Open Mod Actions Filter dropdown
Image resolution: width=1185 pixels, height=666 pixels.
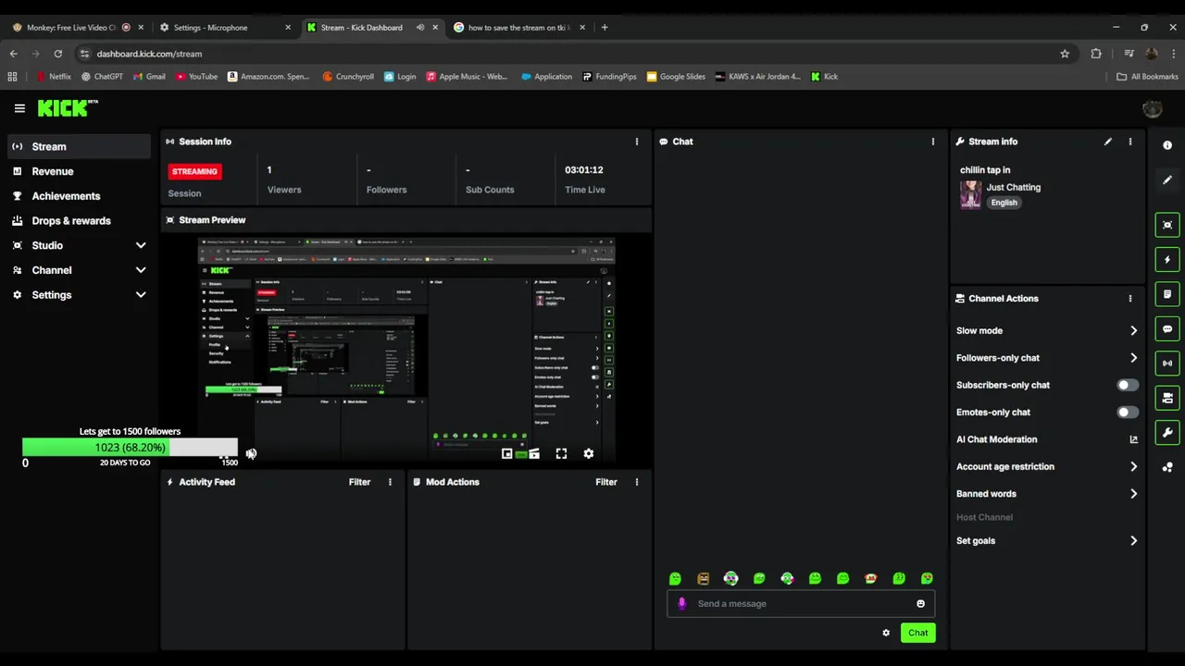pos(605,482)
